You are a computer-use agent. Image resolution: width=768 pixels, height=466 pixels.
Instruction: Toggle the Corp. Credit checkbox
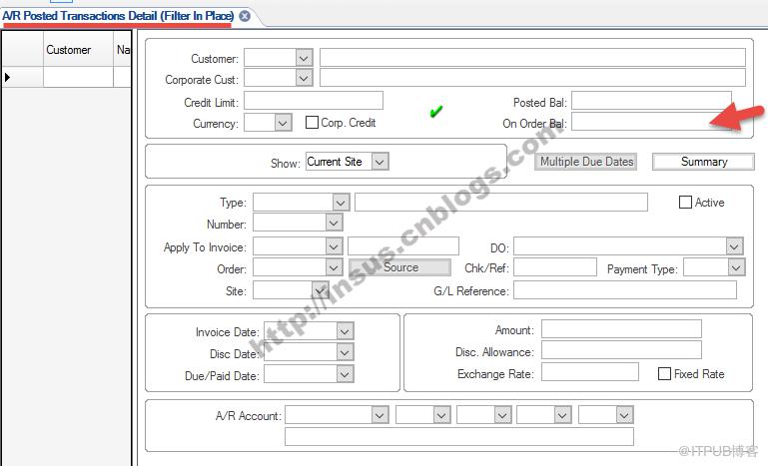pos(312,122)
